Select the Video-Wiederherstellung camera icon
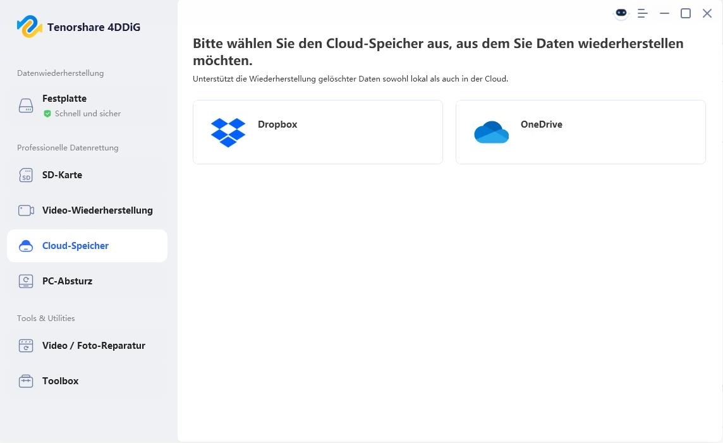Image resolution: width=723 pixels, height=443 pixels. click(x=26, y=210)
